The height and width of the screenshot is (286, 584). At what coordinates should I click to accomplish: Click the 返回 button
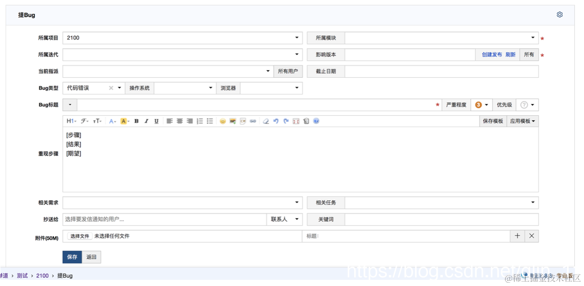(x=91, y=257)
